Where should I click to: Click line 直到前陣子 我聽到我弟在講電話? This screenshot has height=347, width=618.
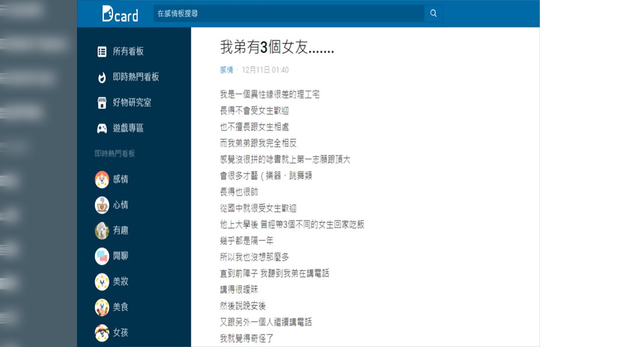pyautogui.click(x=275, y=274)
